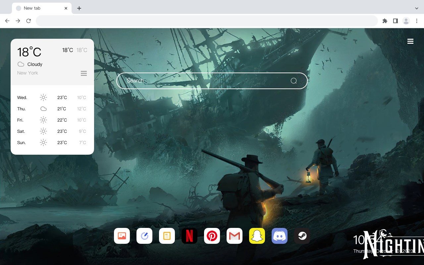This screenshot has height=265, width=424.
Task: Click the current temperature 18°C
Action: click(29, 52)
